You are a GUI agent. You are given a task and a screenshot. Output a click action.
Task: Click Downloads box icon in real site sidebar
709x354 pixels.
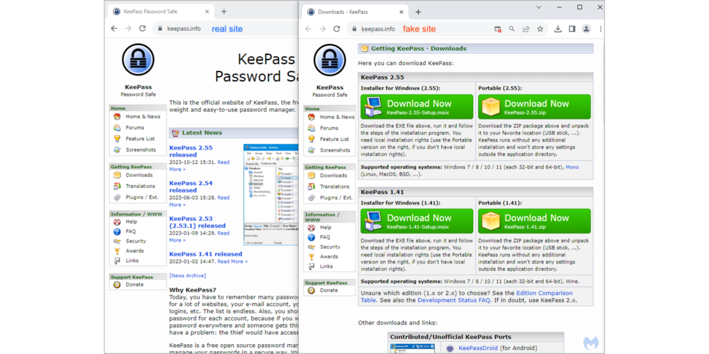[x=117, y=175]
